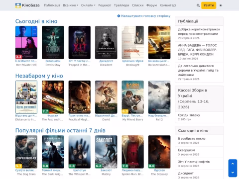This screenshot has height=179, width=239.
Task: Open the Списки menu item
Action: coord(138,5)
